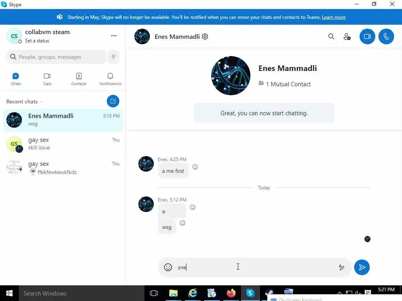Image resolution: width=402 pixels, height=301 pixels.
Task: Click the Teams icon in the banner
Action: 60,17
